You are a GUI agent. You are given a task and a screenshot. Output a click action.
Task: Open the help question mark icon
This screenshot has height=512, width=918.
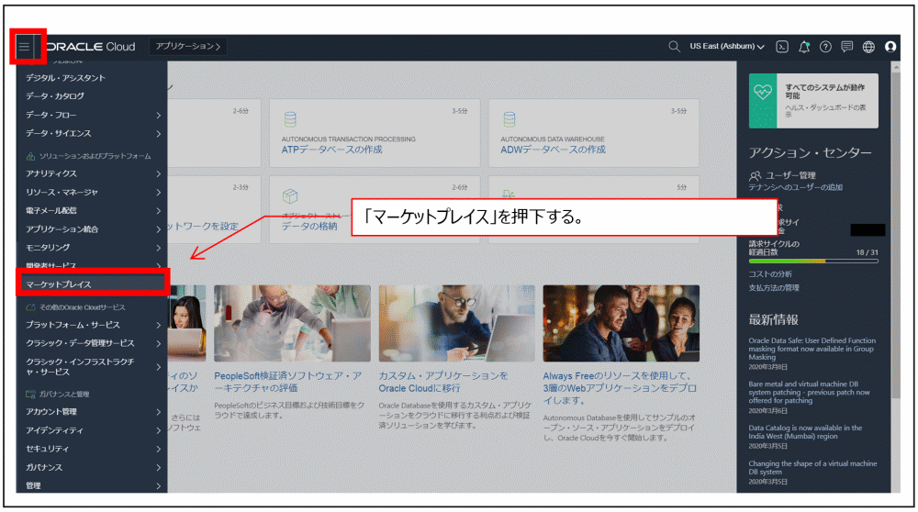pos(825,47)
